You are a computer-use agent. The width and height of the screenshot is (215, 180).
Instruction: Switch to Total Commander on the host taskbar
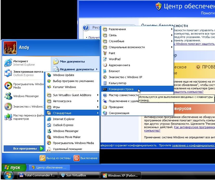pos(38,175)
